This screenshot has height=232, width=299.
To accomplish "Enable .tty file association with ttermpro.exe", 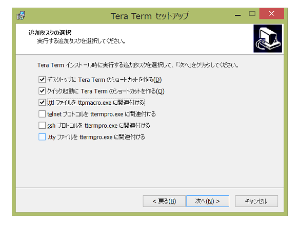I will point(42,137).
